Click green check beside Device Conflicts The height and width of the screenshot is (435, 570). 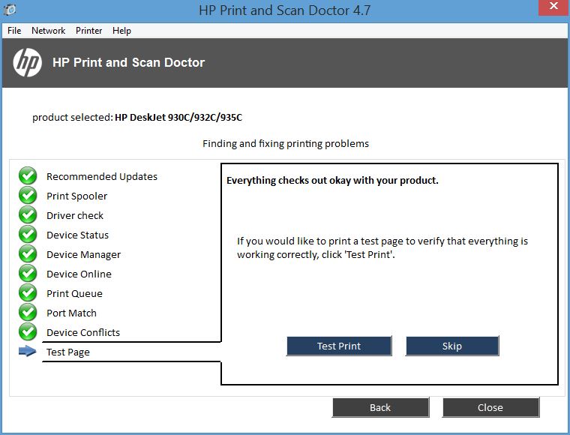pyautogui.click(x=28, y=332)
